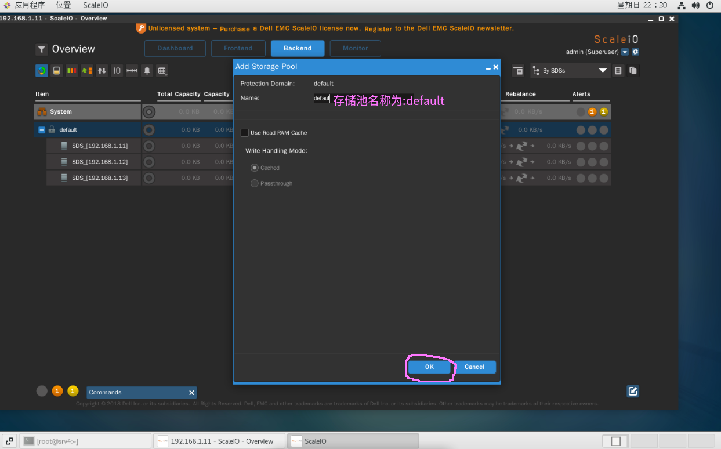The image size is (721, 449).
Task: Open the edit note icon at bottom right
Action: tap(633, 391)
